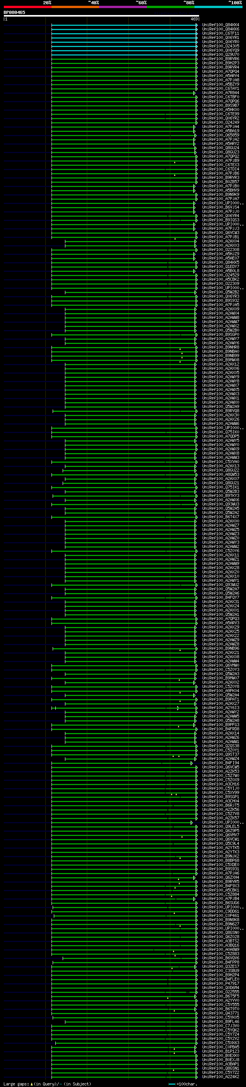Select the text UniRef100_Q6ZXH4
The width and height of the screenshot is (246, 1087).
tap(221, 878)
